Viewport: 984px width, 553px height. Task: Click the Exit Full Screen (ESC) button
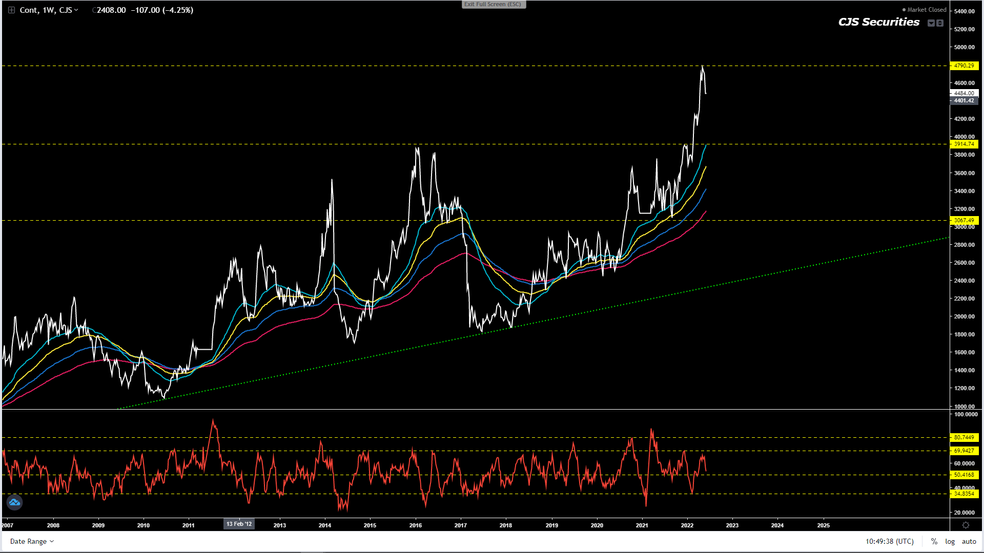[493, 4]
